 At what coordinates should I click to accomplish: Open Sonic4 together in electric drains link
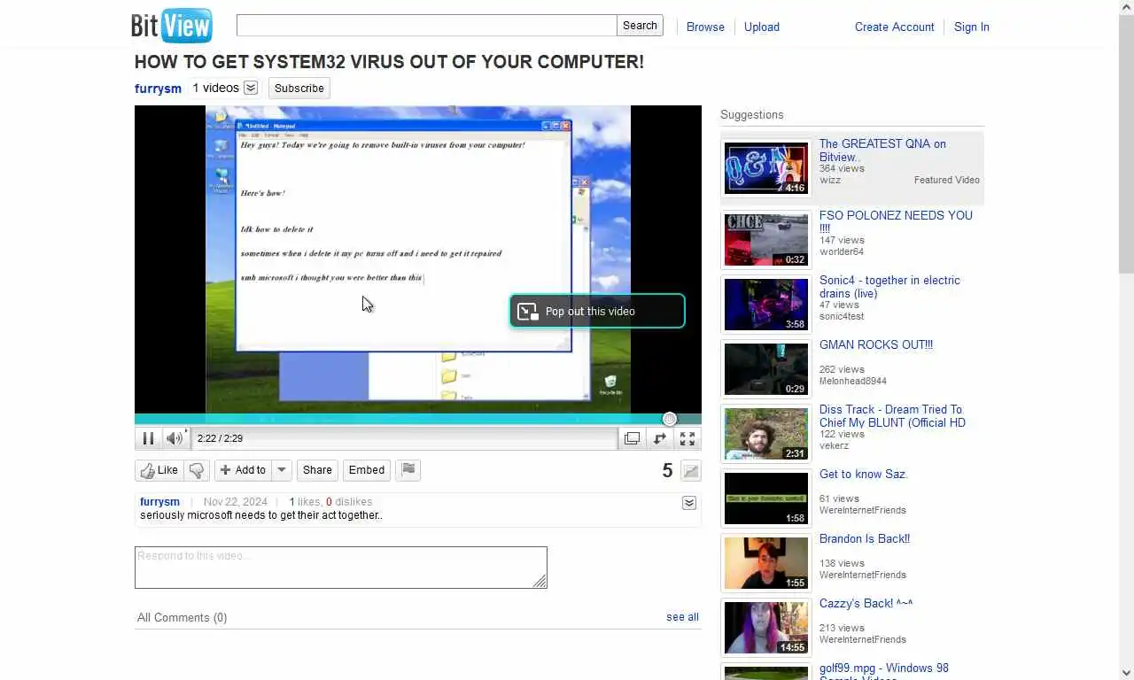point(889,286)
